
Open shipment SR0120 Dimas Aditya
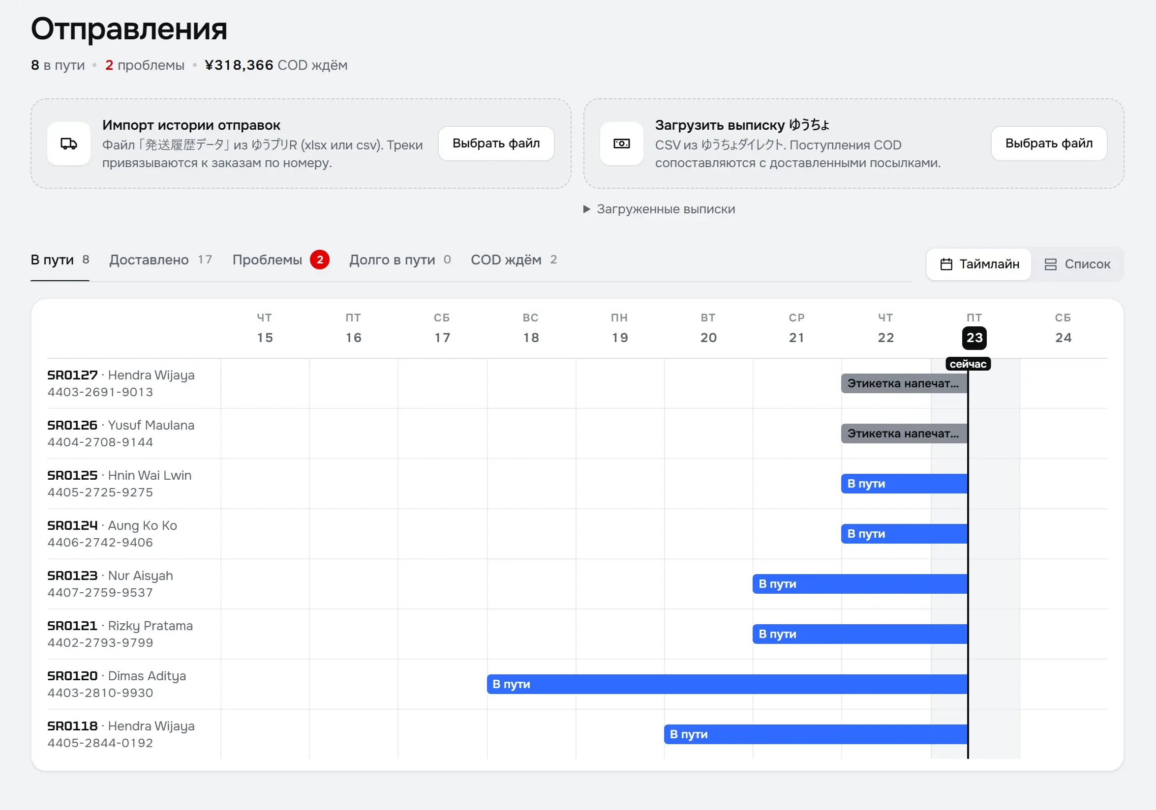click(x=117, y=676)
